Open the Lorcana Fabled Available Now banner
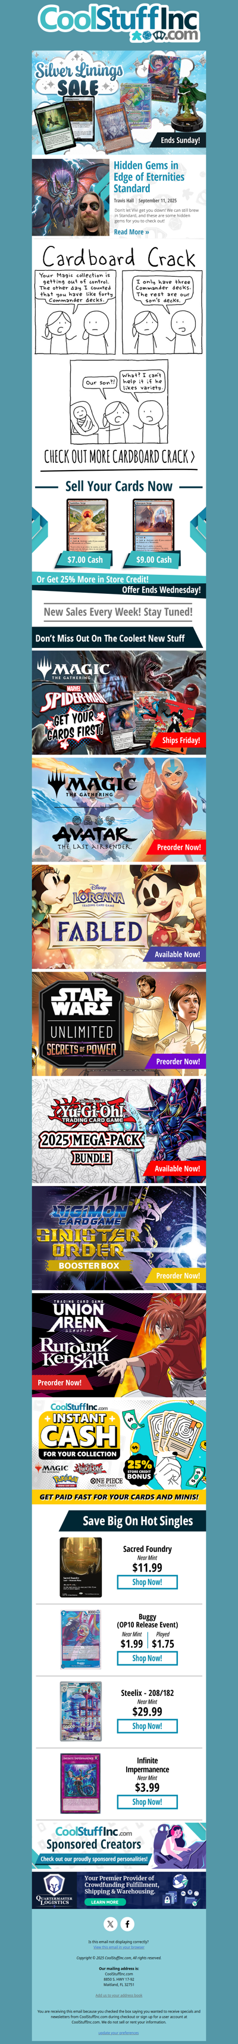This screenshot has width=238, height=2044. coord(119,916)
